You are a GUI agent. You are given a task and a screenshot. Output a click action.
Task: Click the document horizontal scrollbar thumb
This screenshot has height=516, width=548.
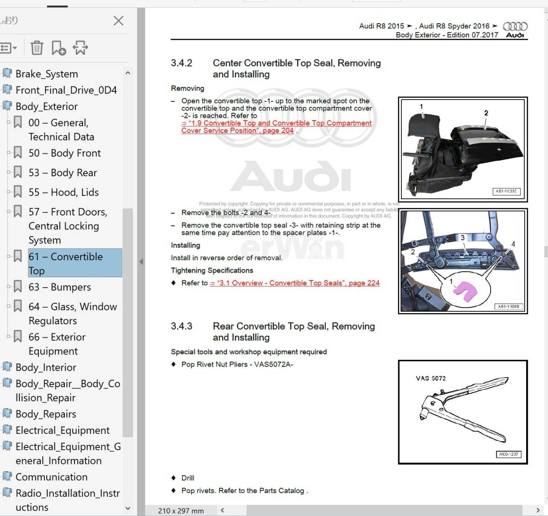point(384,510)
